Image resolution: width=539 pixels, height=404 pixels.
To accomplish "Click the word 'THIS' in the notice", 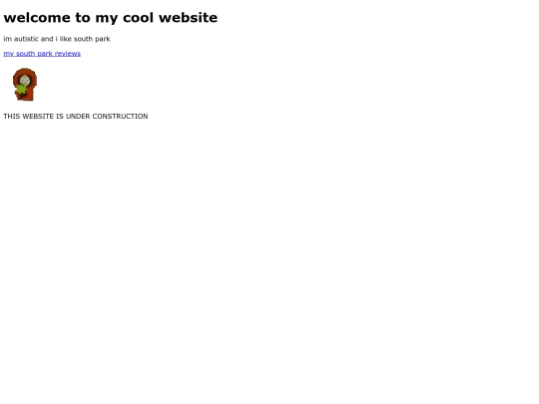I will click(12, 116).
